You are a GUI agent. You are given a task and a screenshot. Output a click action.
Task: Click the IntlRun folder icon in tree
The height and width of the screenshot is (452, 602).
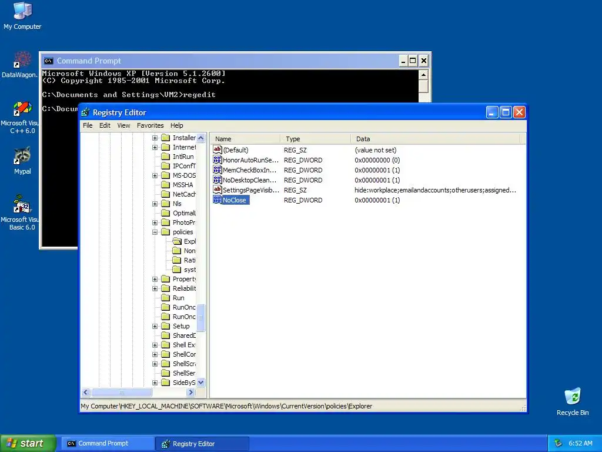165,157
